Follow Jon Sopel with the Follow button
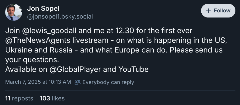This screenshot has height=105, width=240. coord(218,11)
